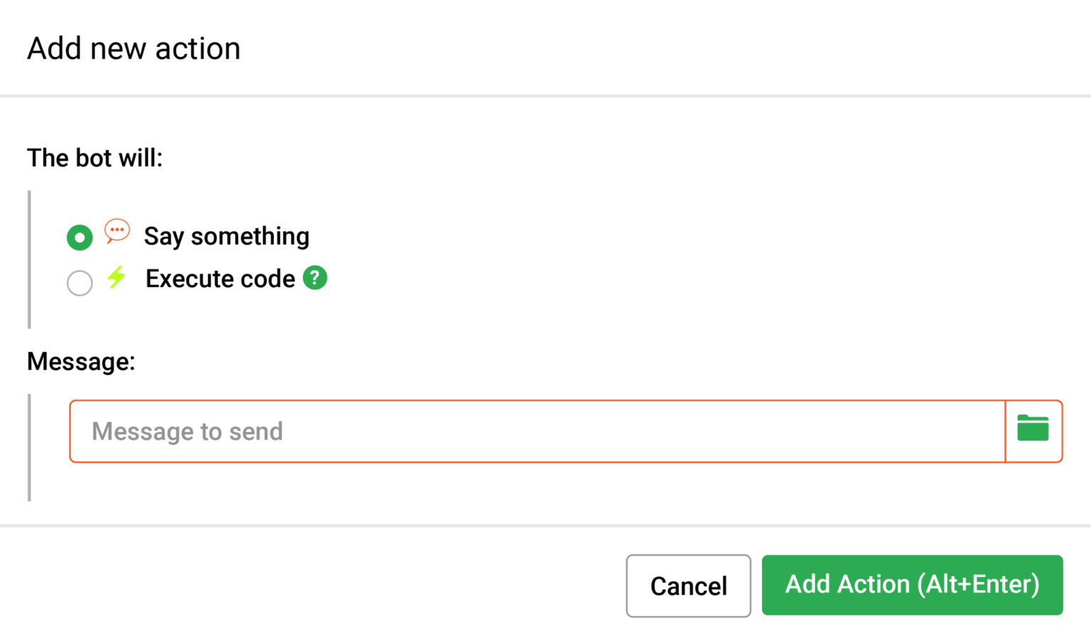Screen dimensions: 1091x643
Task: Choose the "Execute code" radio option
Action: click(x=80, y=283)
